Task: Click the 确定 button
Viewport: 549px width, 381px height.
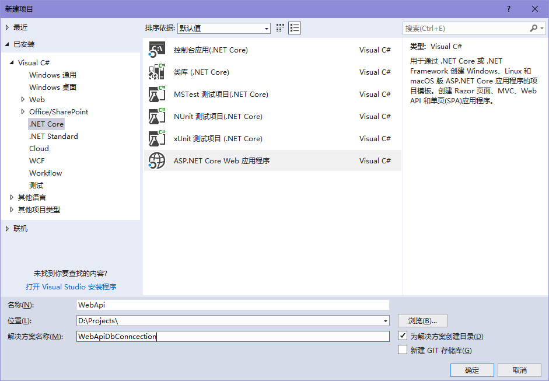Action: pyautogui.click(x=472, y=370)
